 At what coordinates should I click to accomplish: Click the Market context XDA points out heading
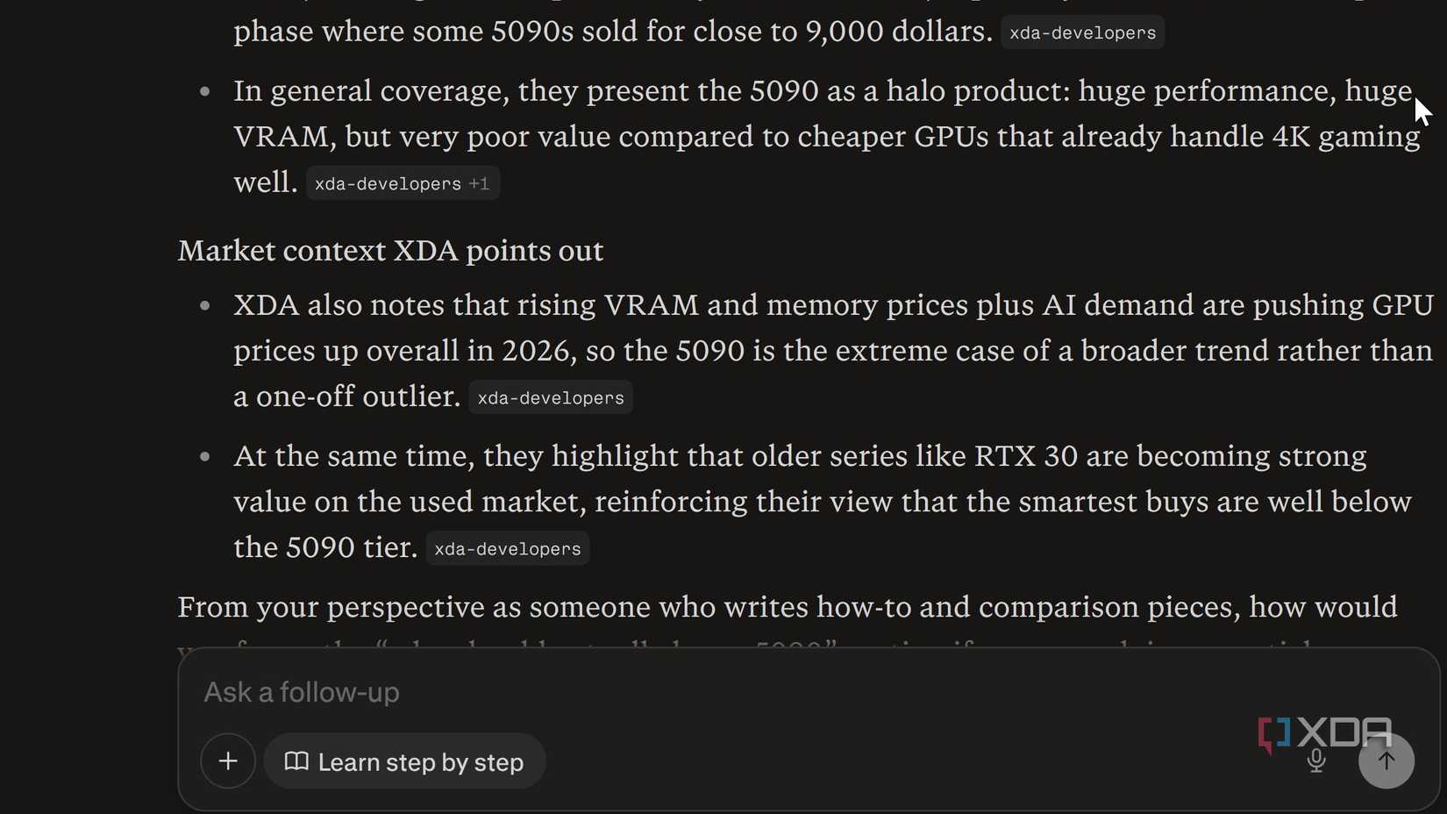coord(390,251)
